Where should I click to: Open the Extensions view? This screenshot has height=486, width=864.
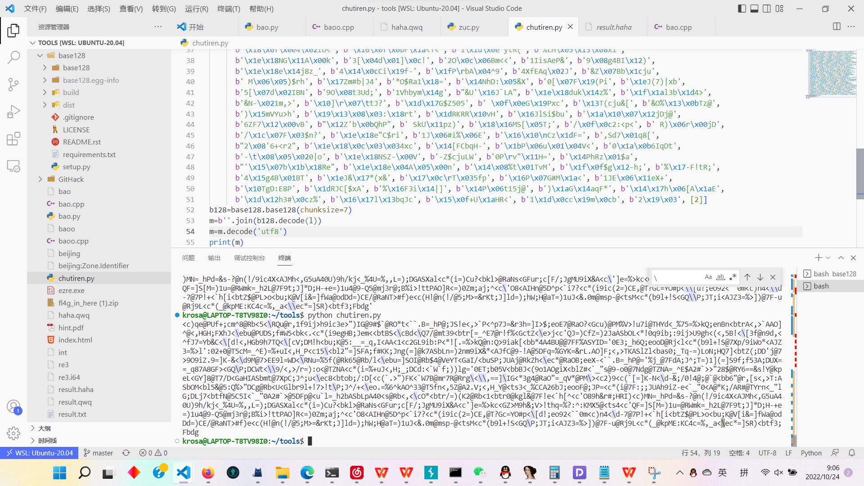pos(13,139)
